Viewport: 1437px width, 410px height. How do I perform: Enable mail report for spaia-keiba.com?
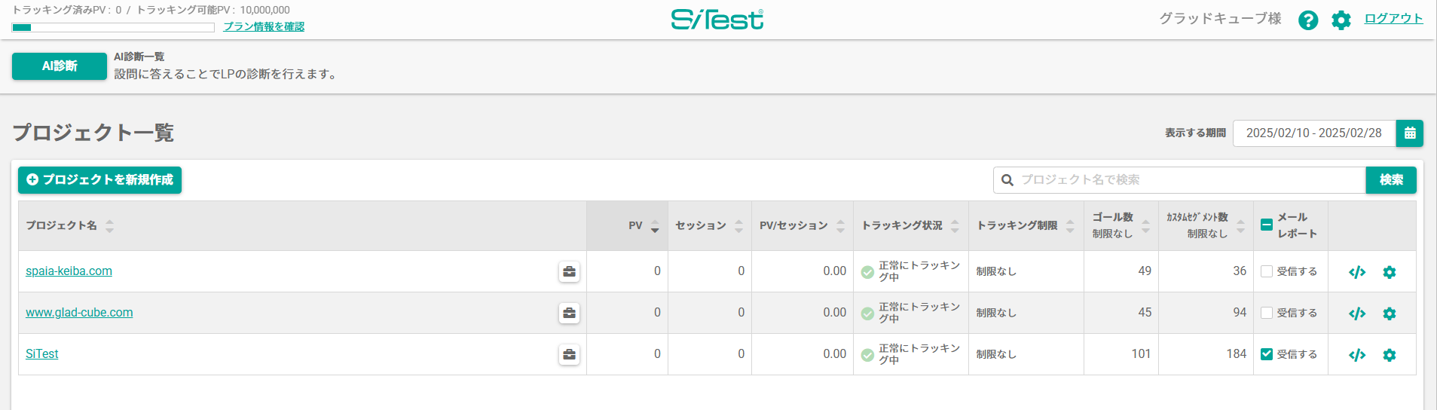pyautogui.click(x=1267, y=271)
